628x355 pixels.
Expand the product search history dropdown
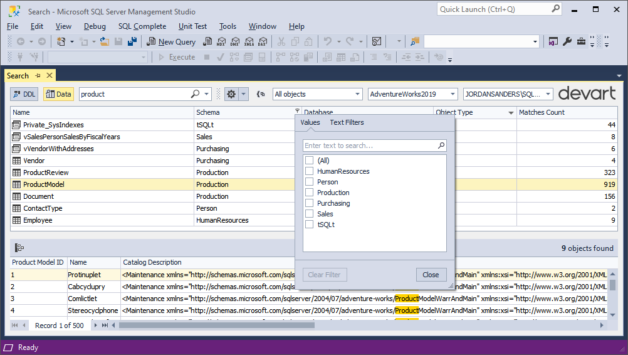tap(207, 94)
